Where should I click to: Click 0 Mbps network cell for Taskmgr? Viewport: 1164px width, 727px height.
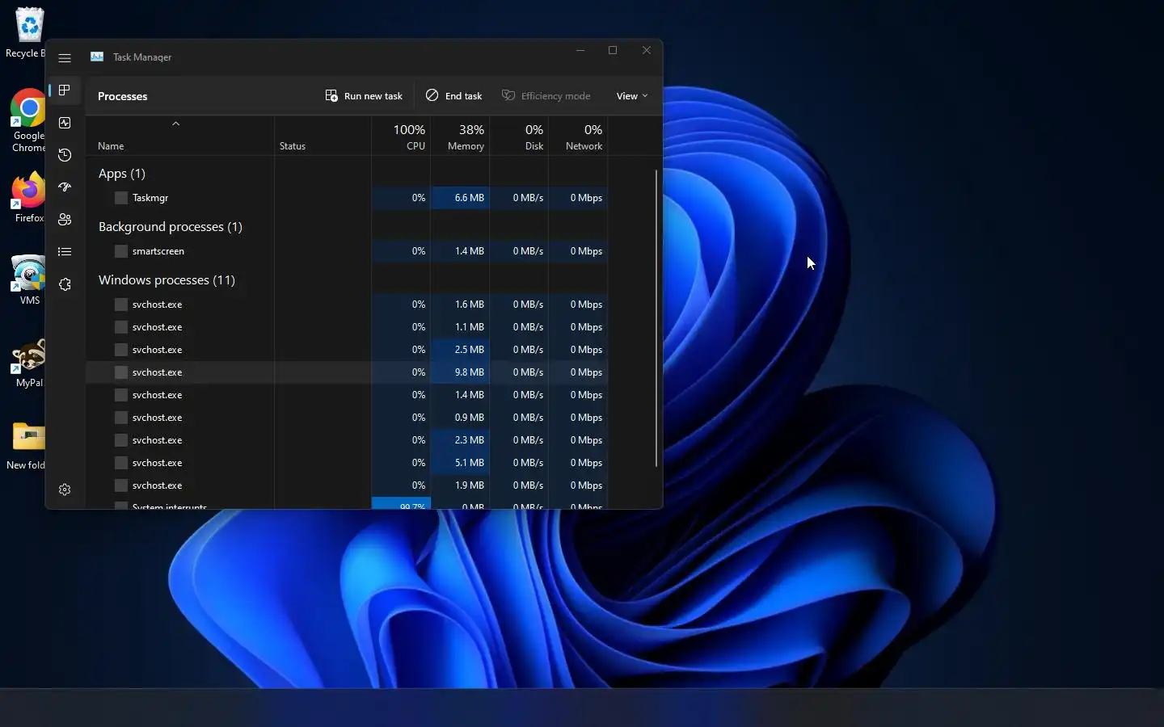[x=578, y=198]
